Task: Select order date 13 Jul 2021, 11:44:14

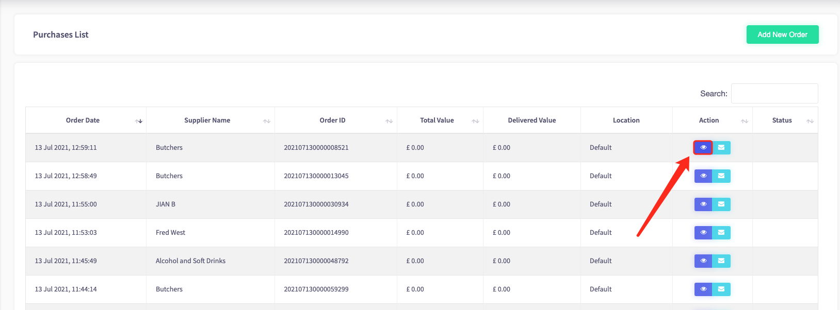Action: 66,289
